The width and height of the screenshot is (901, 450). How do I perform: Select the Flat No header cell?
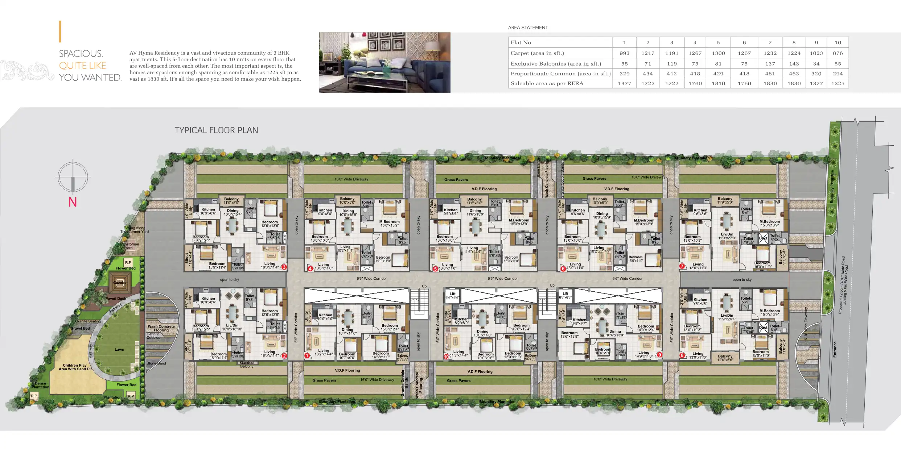pyautogui.click(x=521, y=42)
